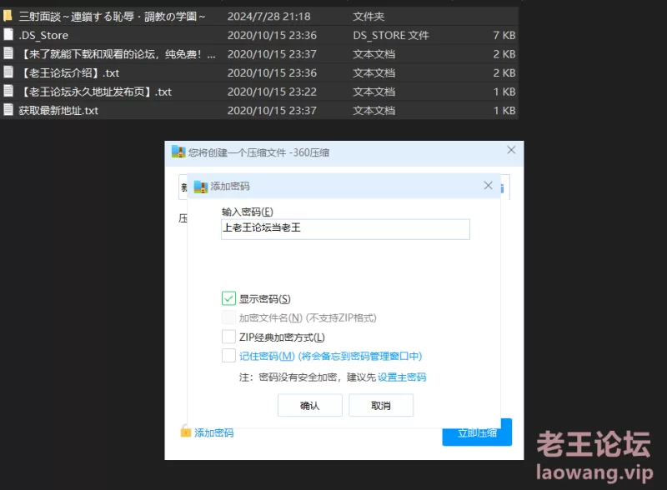The width and height of the screenshot is (667, 490).
Task: Click the 立即压缩 button
Action: point(477,433)
